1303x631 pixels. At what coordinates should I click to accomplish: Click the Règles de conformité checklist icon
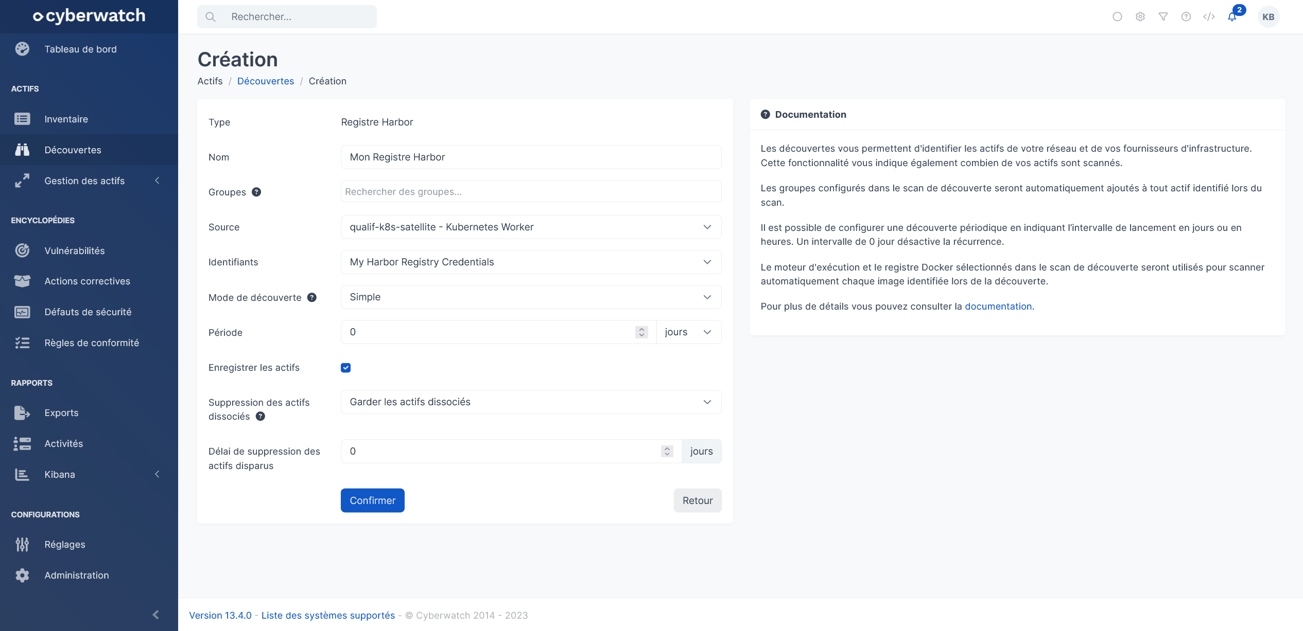pos(22,342)
